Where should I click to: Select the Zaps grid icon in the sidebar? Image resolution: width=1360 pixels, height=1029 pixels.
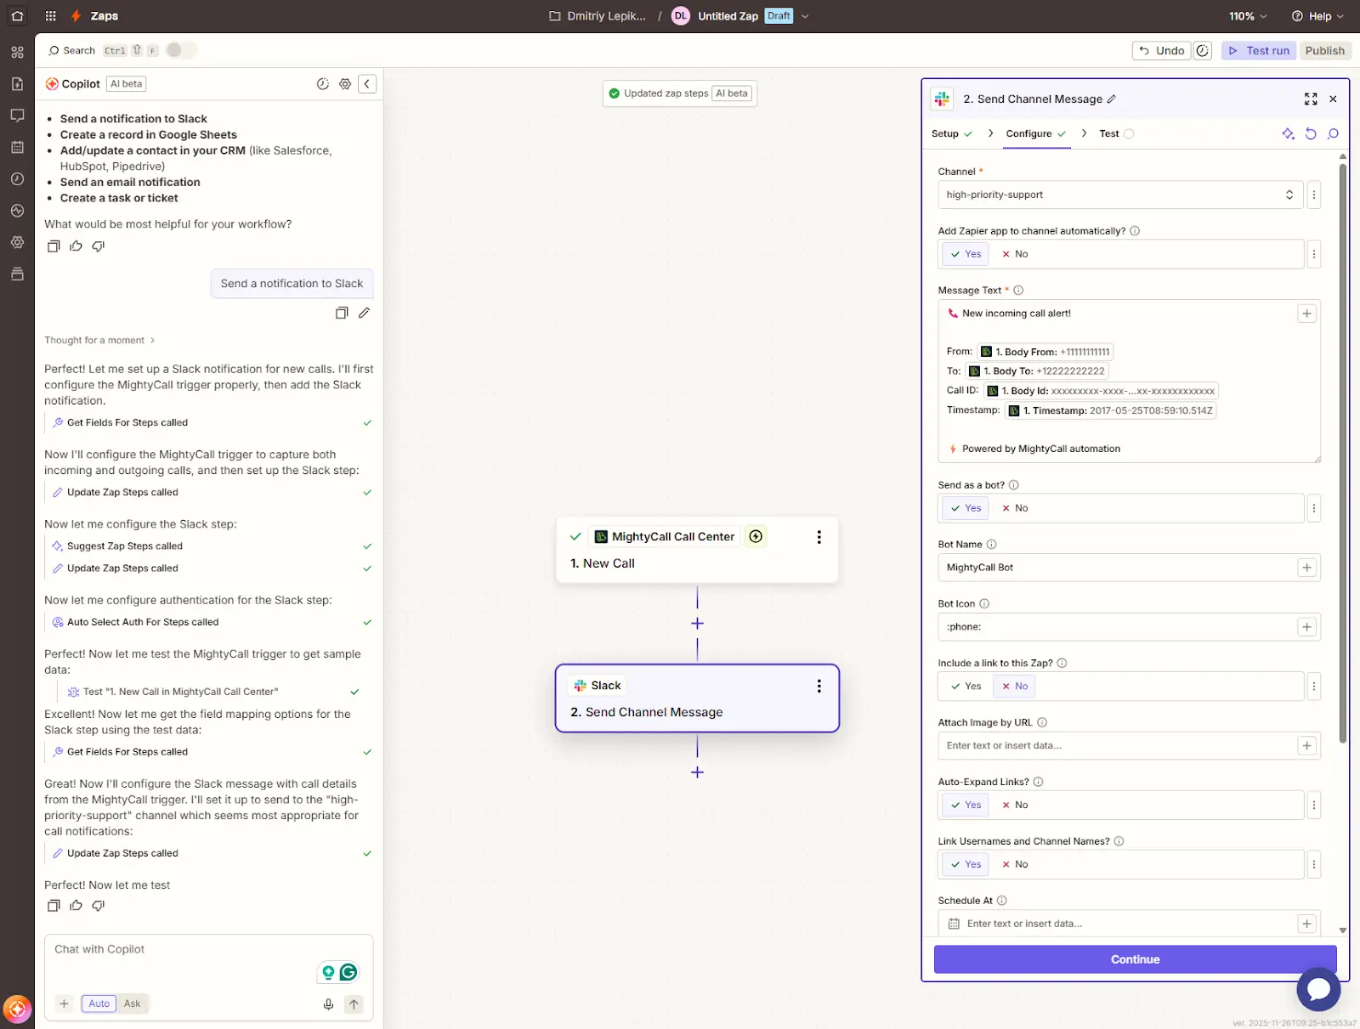[x=17, y=52]
